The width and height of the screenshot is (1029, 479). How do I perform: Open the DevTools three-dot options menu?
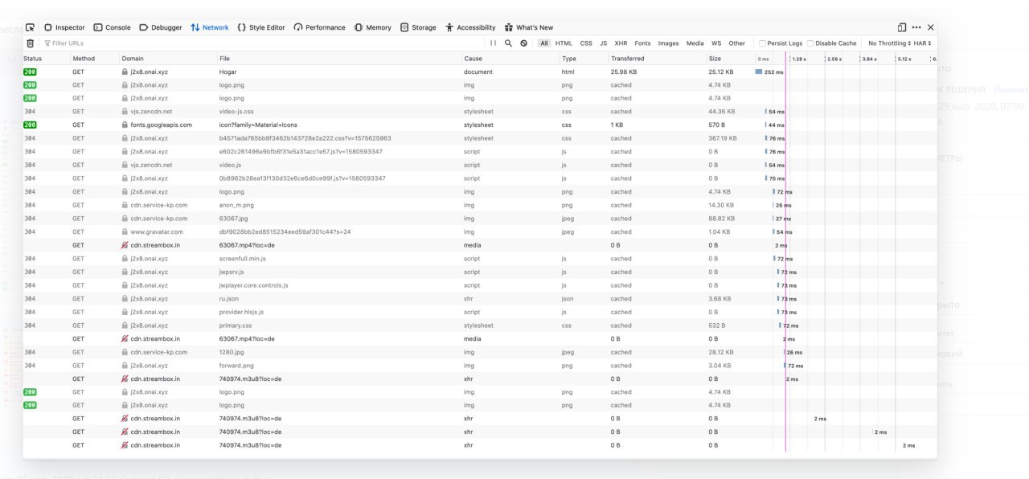[x=916, y=27]
